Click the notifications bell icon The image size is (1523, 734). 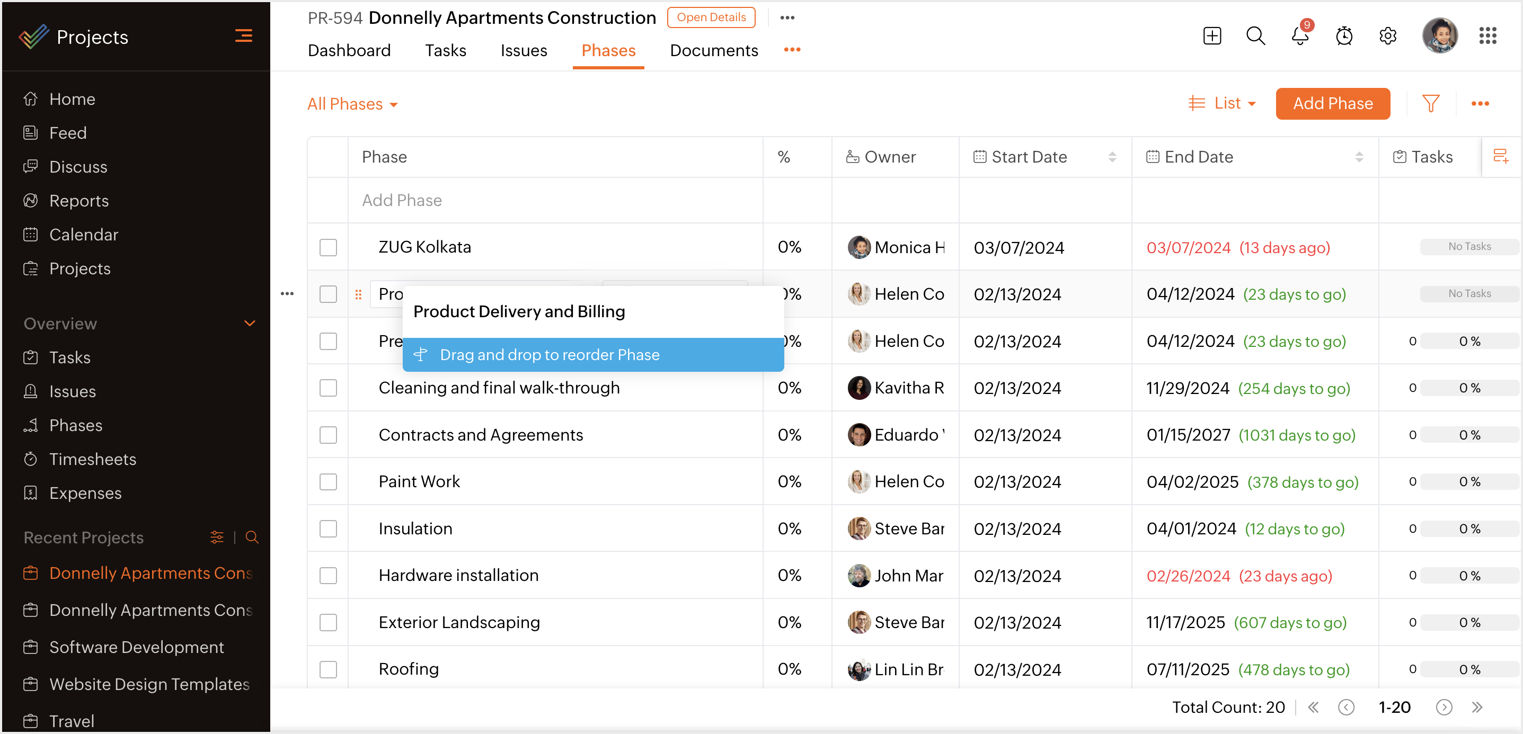click(x=1299, y=36)
